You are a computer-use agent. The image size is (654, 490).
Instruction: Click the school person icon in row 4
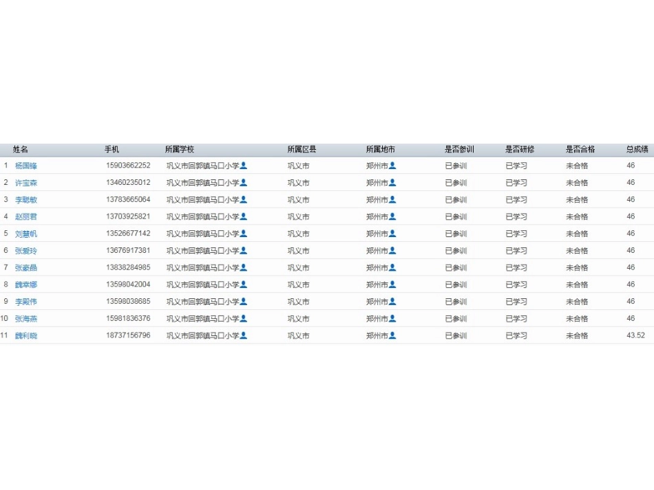244,216
